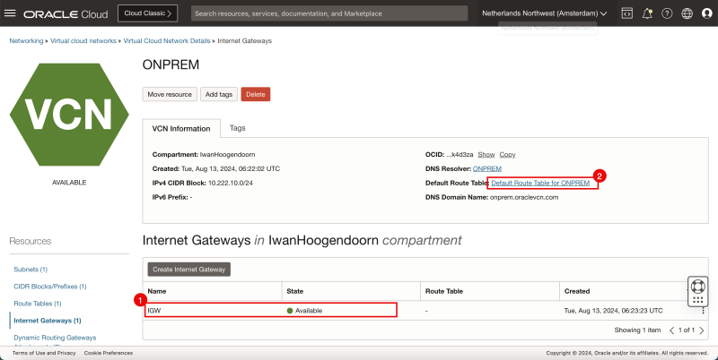The image size is (718, 360).
Task: Open the language globe icon
Action: tap(687, 13)
